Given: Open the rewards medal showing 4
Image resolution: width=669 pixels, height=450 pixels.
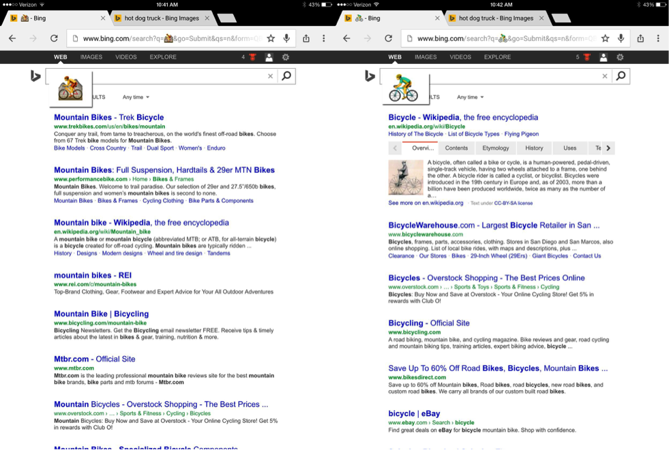Looking at the screenshot, I should click(252, 57).
